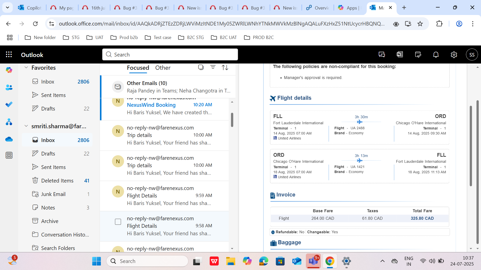
Task: Click the Outlook Search box
Action: click(x=170, y=54)
